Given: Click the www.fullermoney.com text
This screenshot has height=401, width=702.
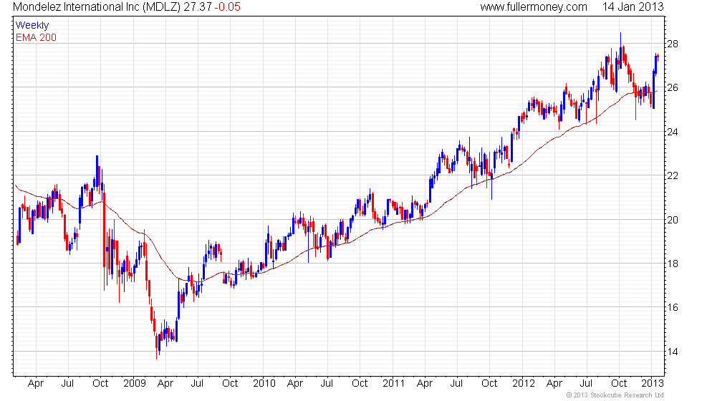Looking at the screenshot, I should pos(534,6).
